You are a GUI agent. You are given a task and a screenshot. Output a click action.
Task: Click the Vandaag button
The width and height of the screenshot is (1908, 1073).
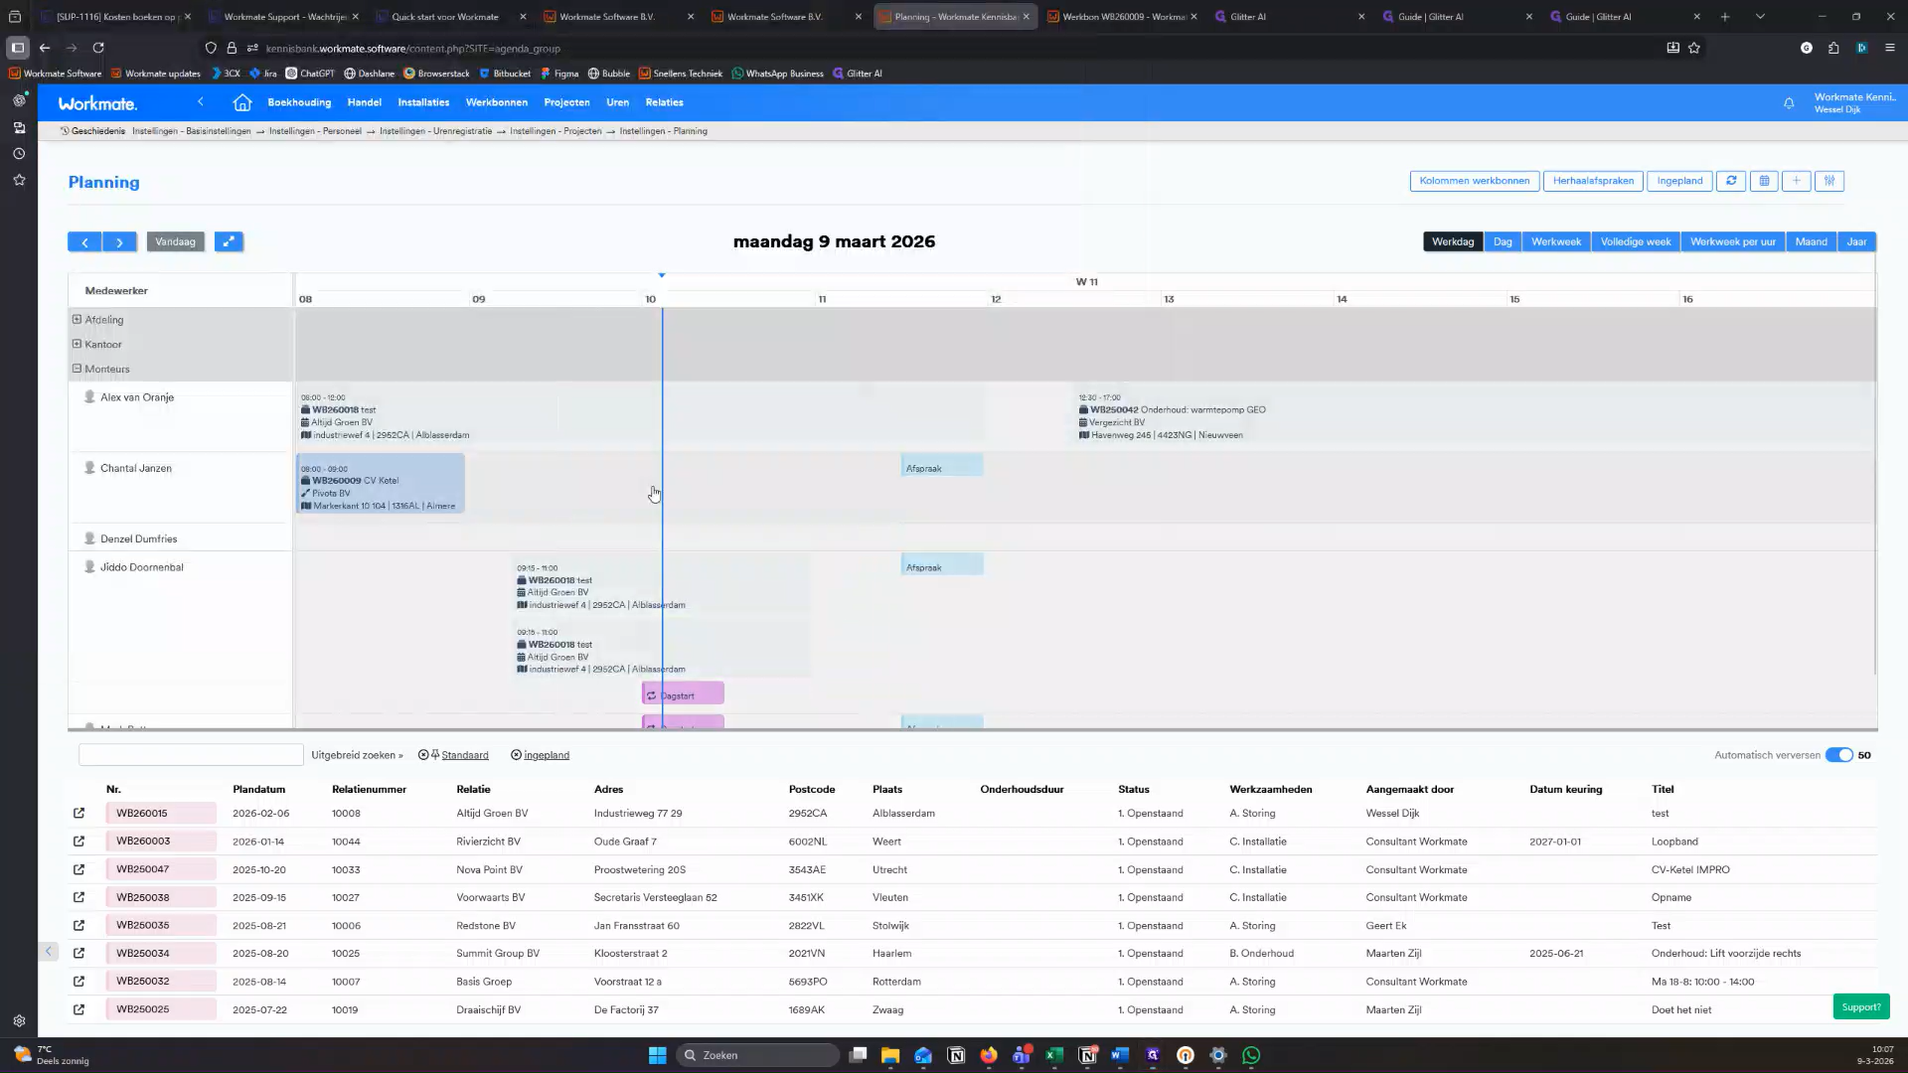[175, 241]
